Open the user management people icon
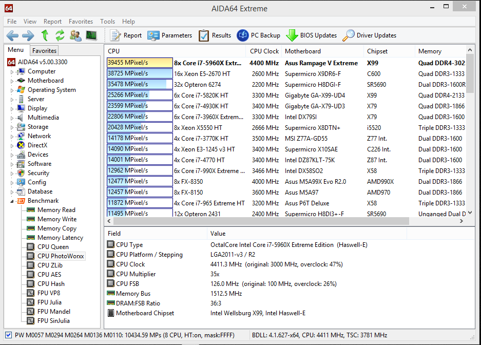481x345 pixels. point(75,35)
